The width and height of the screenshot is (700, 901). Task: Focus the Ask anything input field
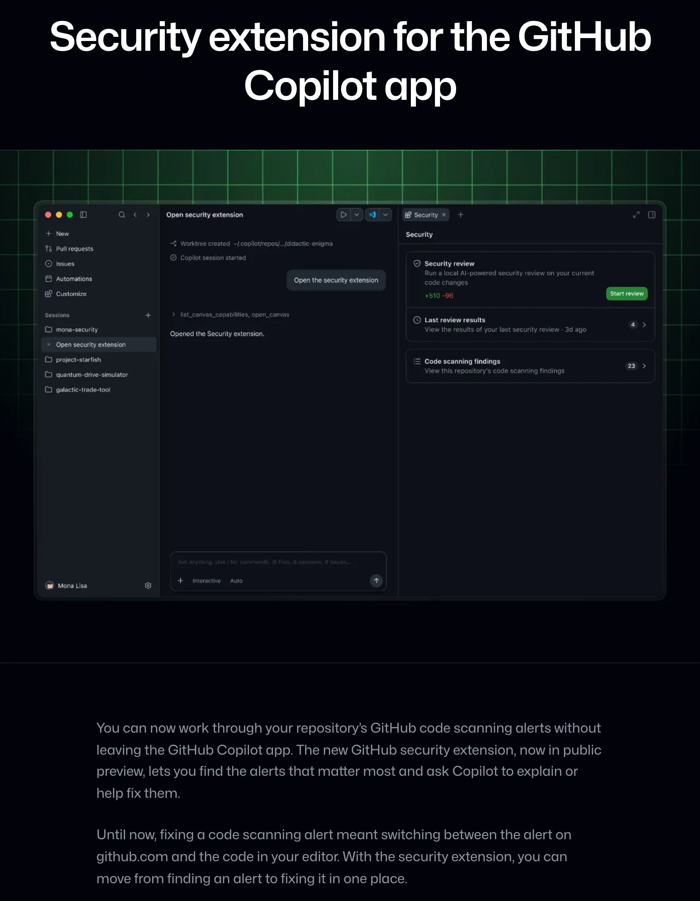[265, 562]
